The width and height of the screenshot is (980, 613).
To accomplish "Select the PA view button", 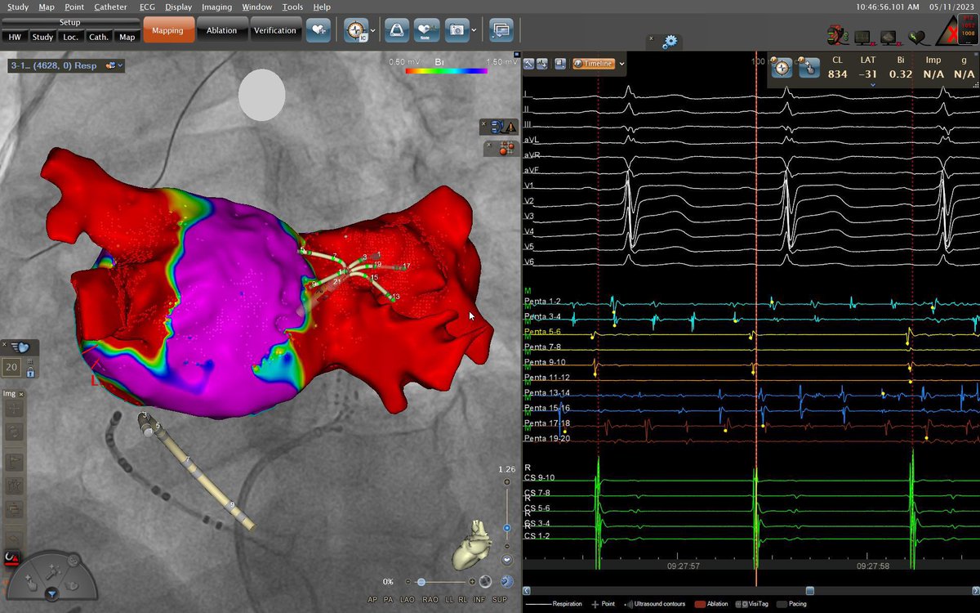I will click(388, 600).
